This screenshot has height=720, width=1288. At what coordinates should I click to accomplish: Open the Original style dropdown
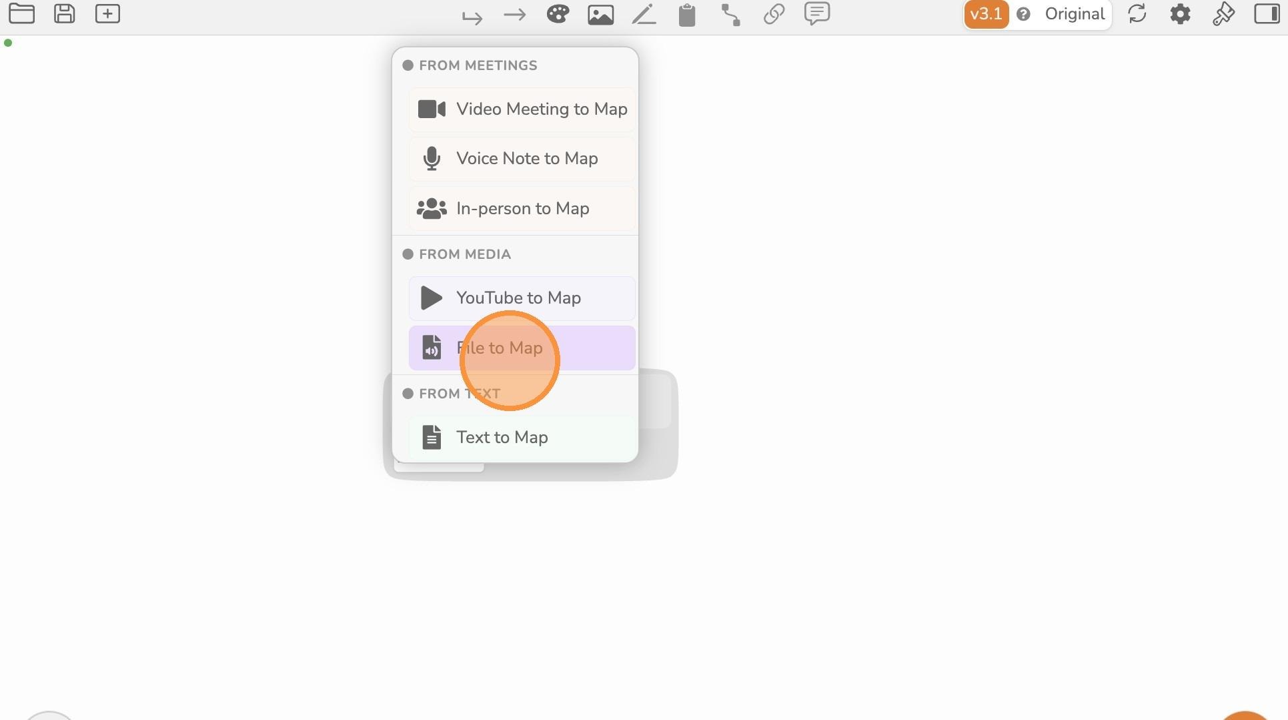[1075, 14]
